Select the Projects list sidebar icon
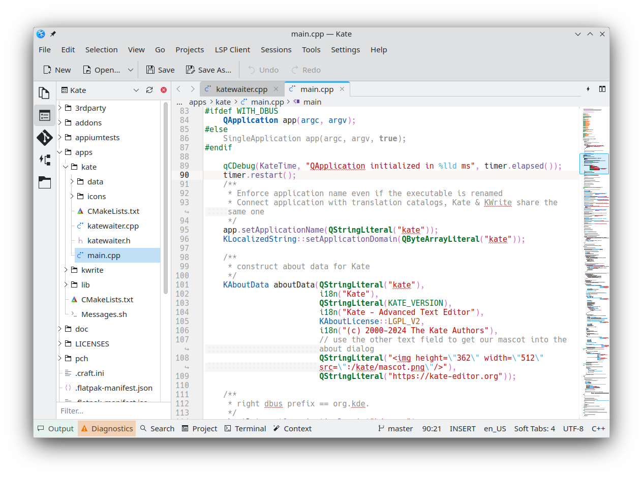 tap(45, 116)
